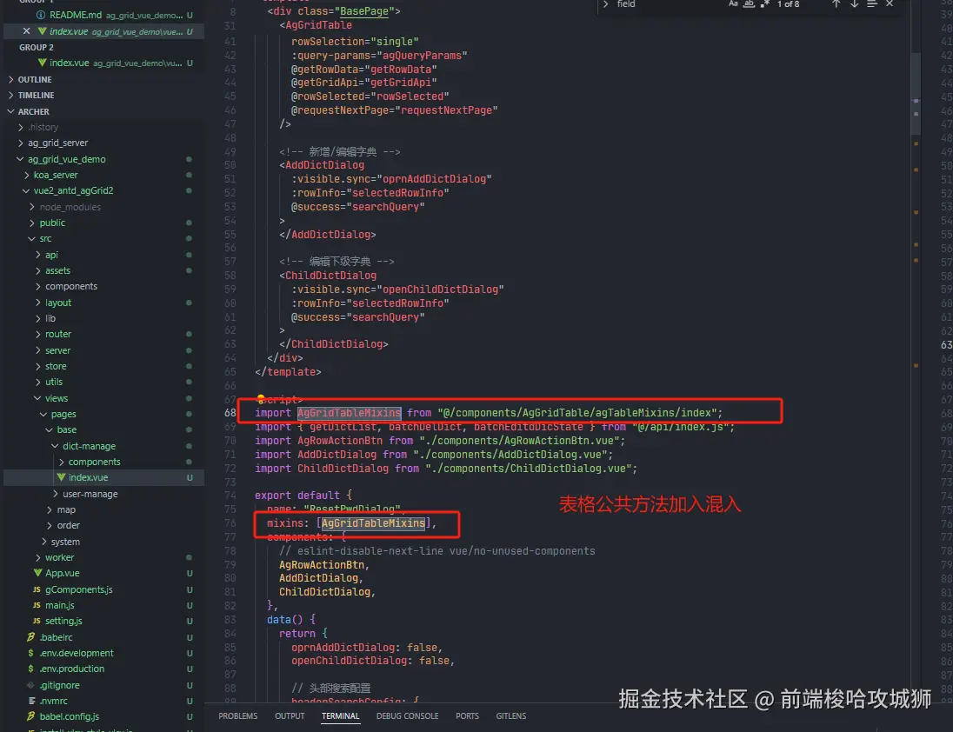Viewport: 953px width, 732px height.
Task: Switch to the OUTPUT panel tab
Action: pyautogui.click(x=290, y=716)
